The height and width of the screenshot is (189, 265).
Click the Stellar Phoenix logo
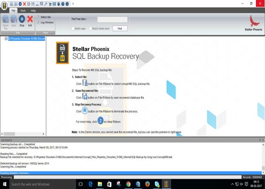253,23
